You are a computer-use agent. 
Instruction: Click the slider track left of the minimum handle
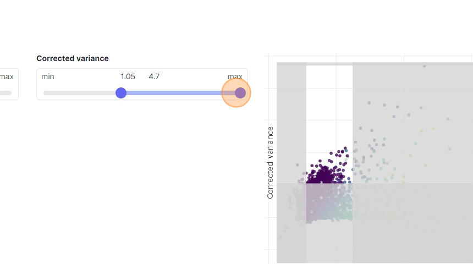[81, 93]
